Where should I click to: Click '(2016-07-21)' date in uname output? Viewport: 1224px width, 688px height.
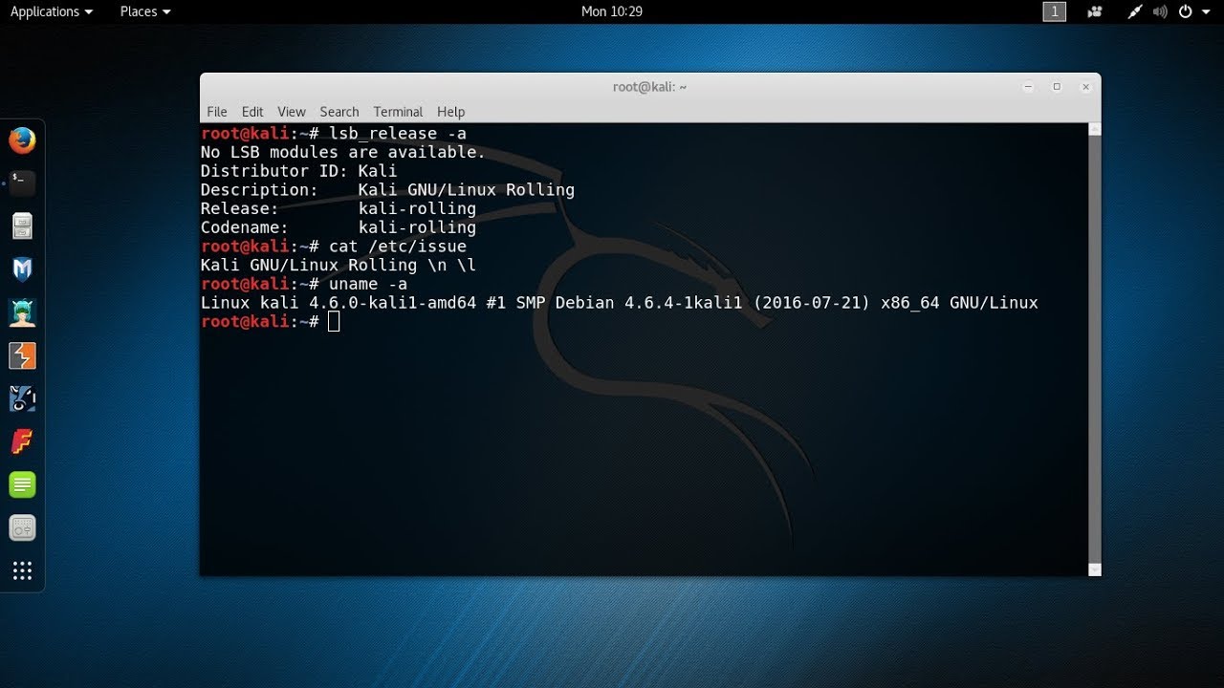812,303
